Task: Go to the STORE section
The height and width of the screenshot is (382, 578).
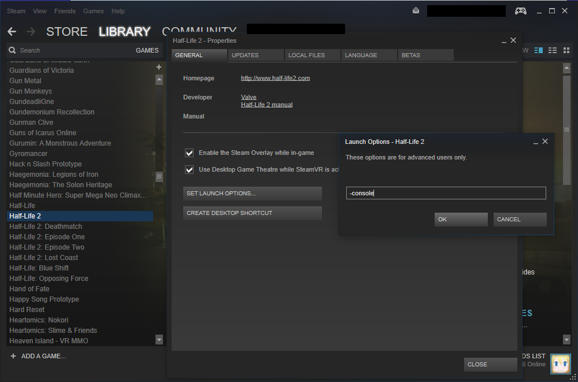Action: pyautogui.click(x=66, y=32)
